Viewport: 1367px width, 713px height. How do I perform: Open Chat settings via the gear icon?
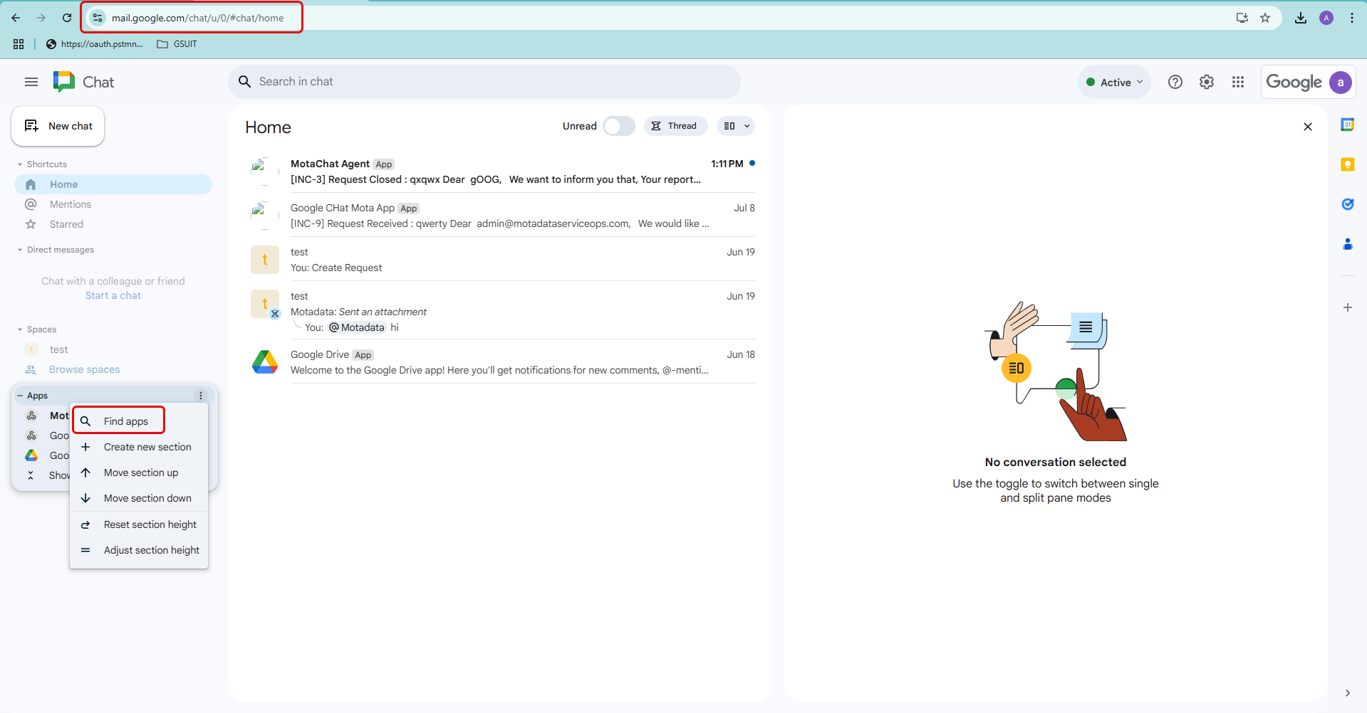1206,82
